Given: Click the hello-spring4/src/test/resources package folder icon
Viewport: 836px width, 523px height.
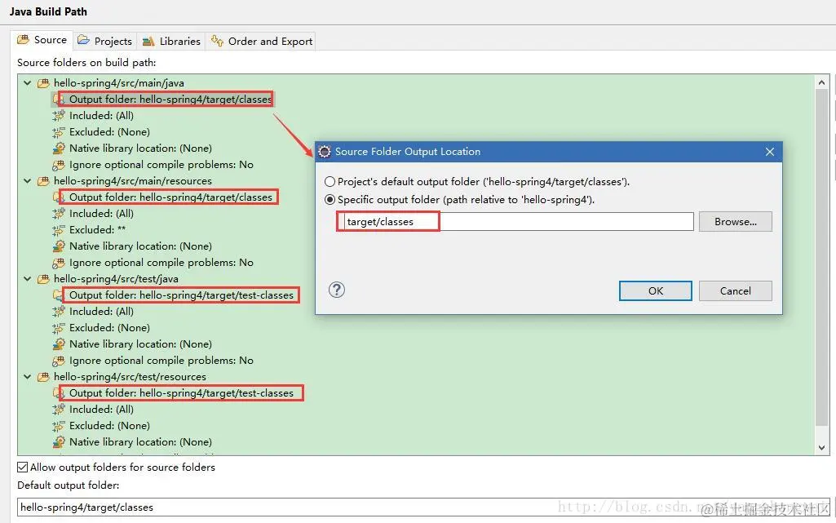Looking at the screenshot, I should (43, 377).
